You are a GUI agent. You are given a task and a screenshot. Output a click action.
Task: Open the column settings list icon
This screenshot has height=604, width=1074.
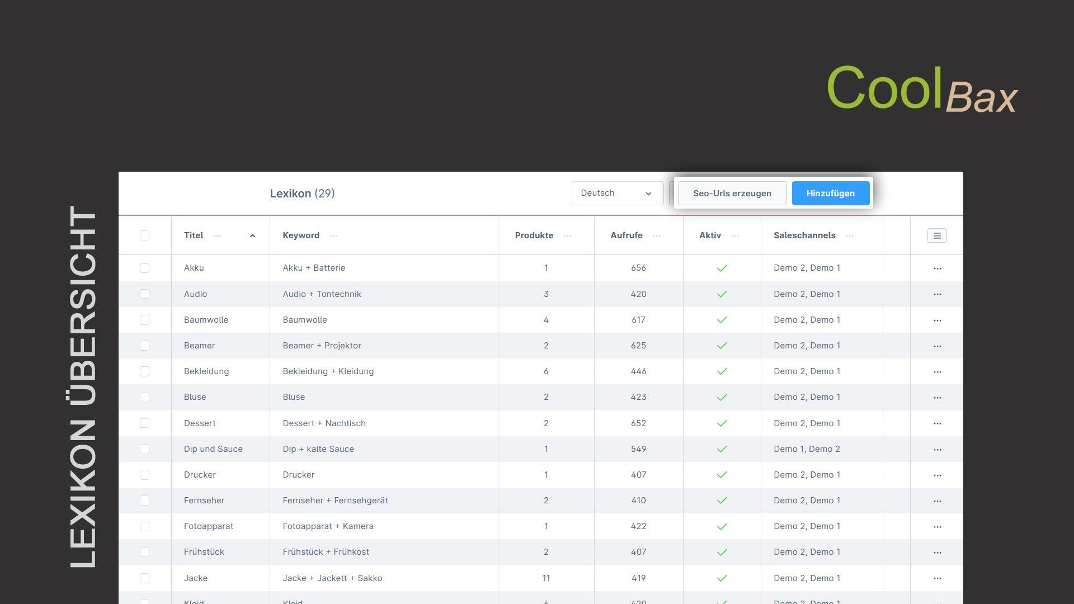click(937, 235)
